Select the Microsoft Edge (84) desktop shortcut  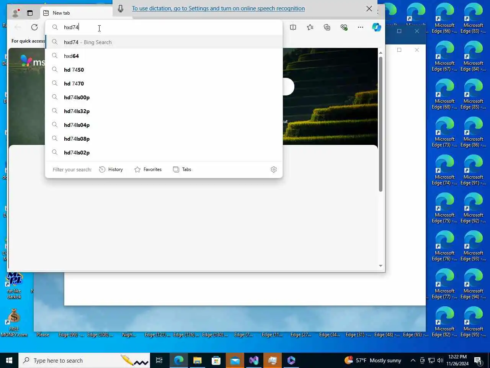[473, 56]
